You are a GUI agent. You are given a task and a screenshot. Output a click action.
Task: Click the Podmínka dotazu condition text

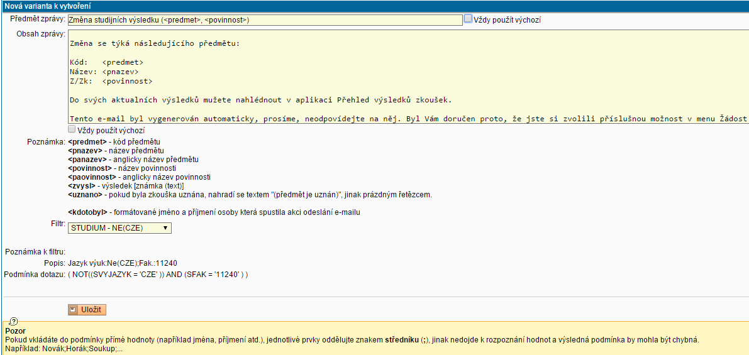(157, 275)
